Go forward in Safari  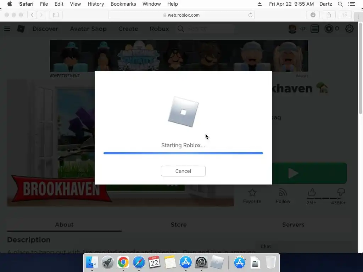(x=41, y=15)
